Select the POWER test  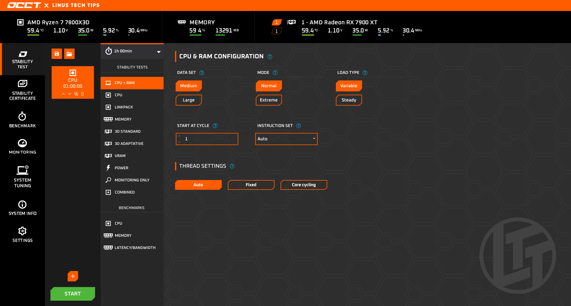click(132, 168)
